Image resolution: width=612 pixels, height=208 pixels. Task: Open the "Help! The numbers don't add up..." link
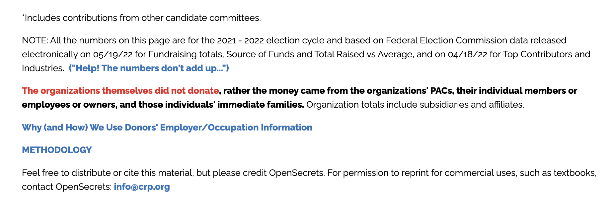(x=149, y=68)
